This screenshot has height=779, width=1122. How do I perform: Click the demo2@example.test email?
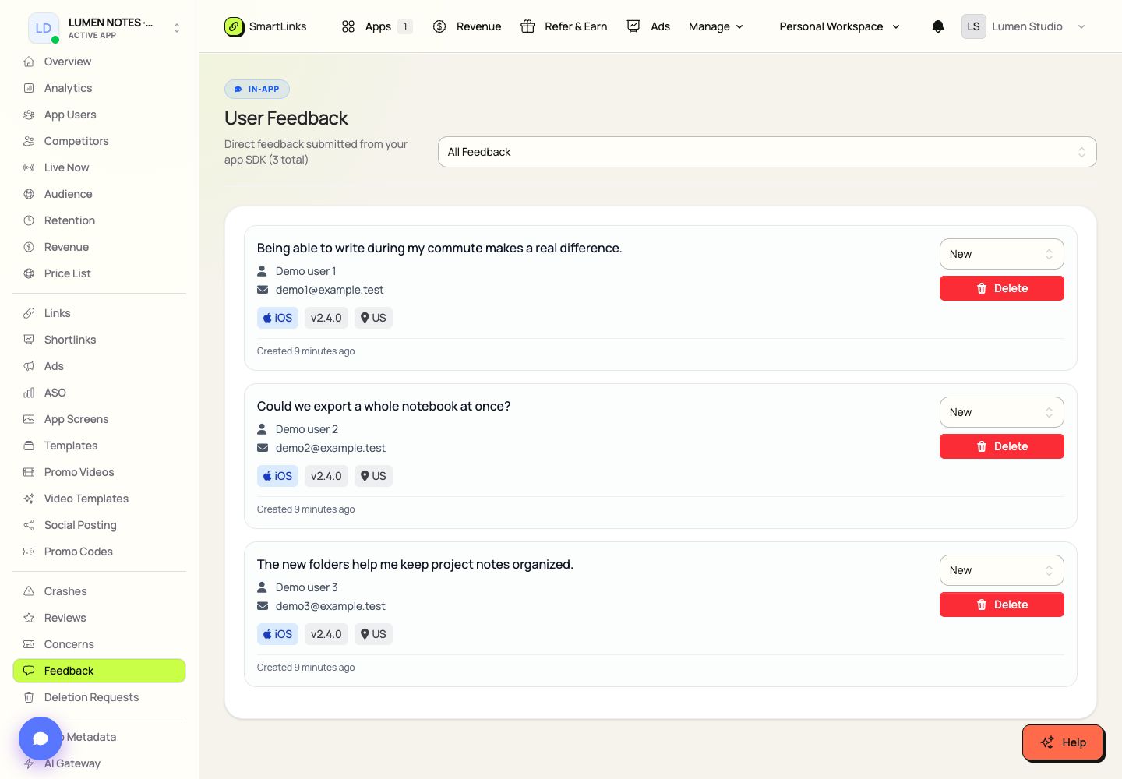pyautogui.click(x=330, y=448)
